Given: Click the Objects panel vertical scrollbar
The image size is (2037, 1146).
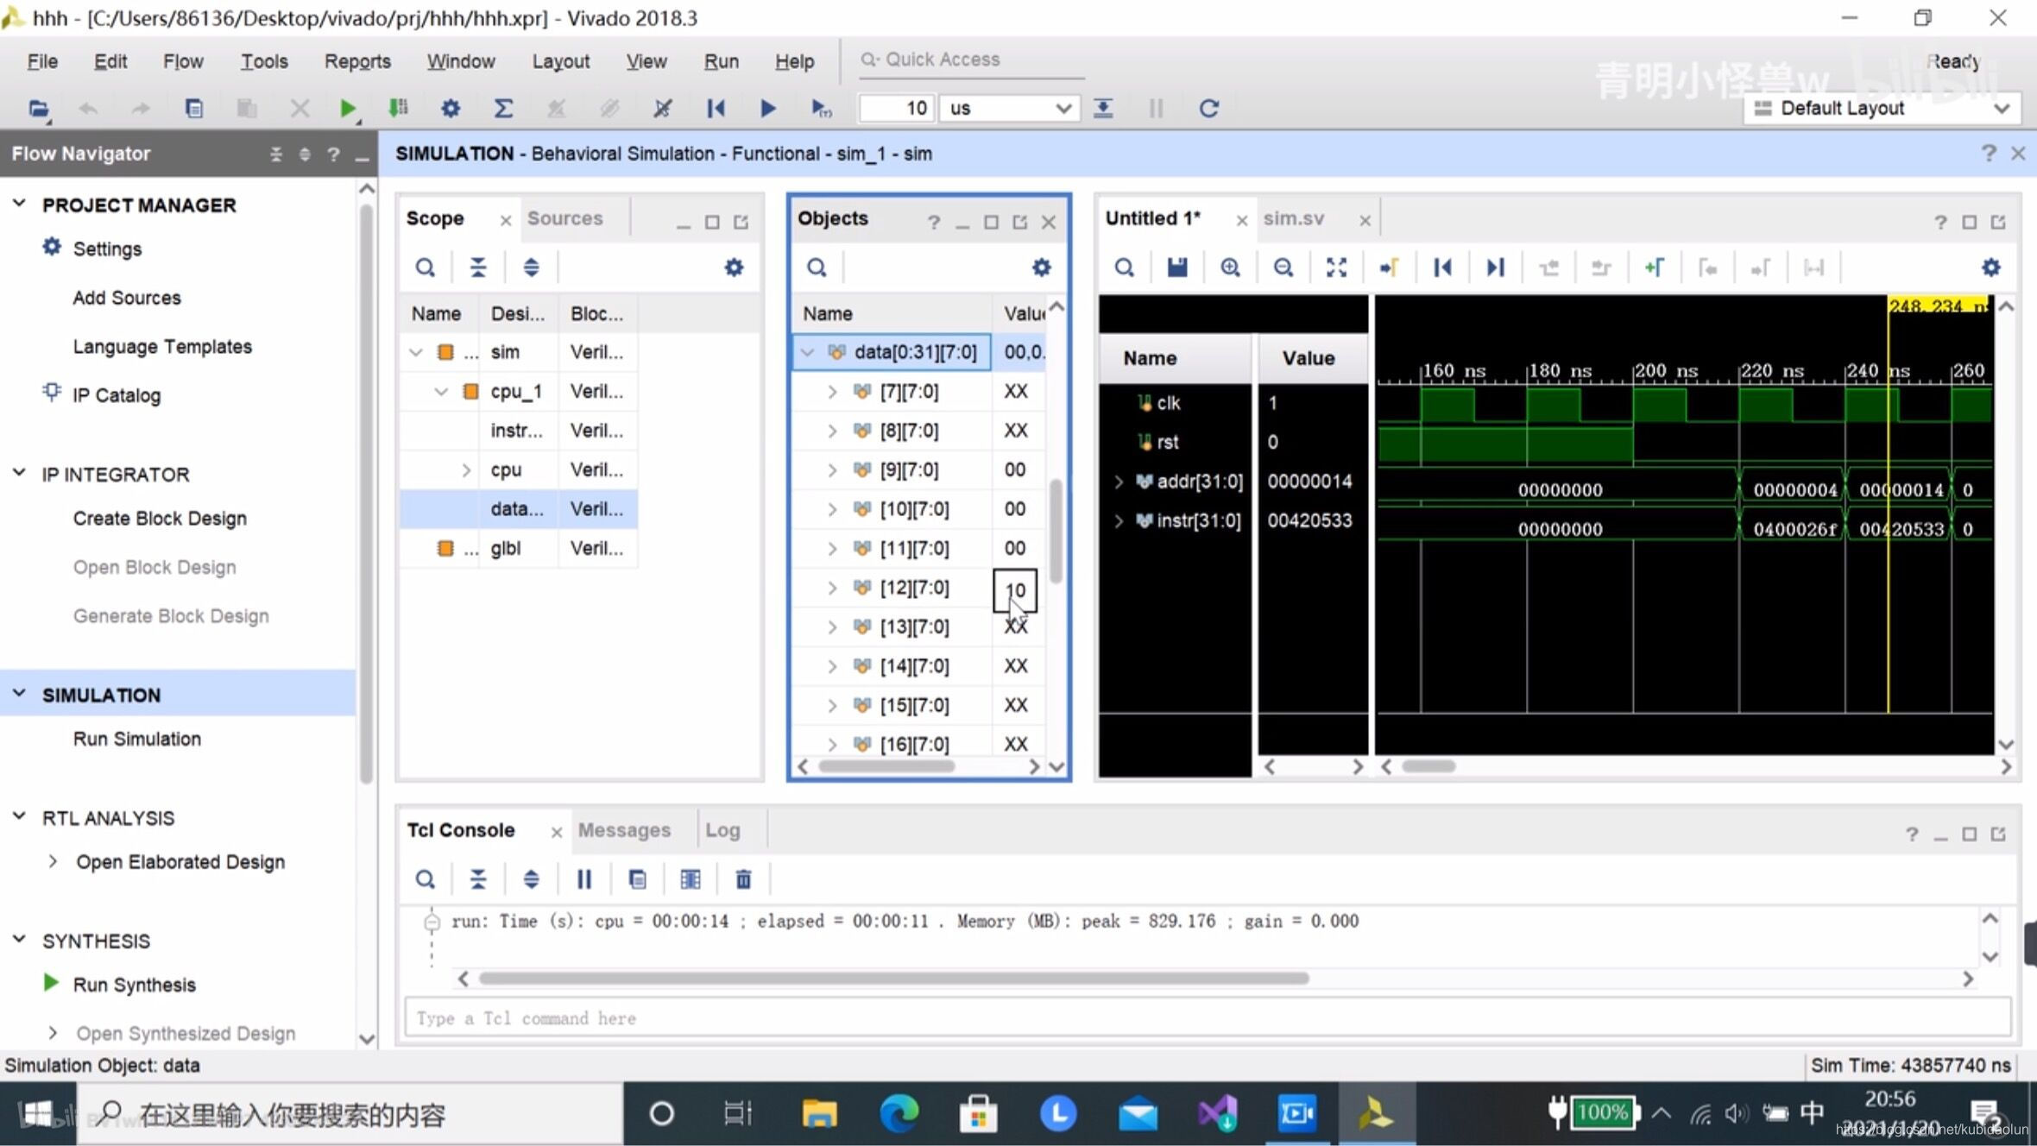Looking at the screenshot, I should pyautogui.click(x=1056, y=530).
